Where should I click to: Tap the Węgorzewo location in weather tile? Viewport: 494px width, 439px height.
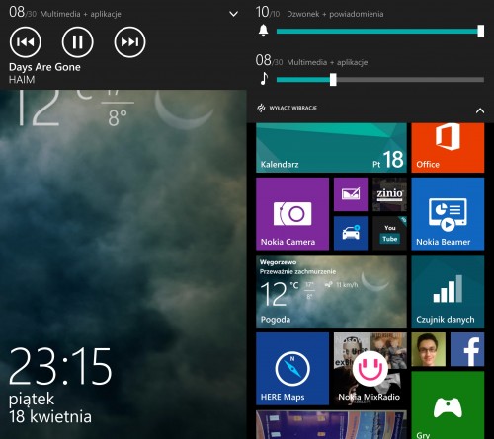click(x=278, y=262)
